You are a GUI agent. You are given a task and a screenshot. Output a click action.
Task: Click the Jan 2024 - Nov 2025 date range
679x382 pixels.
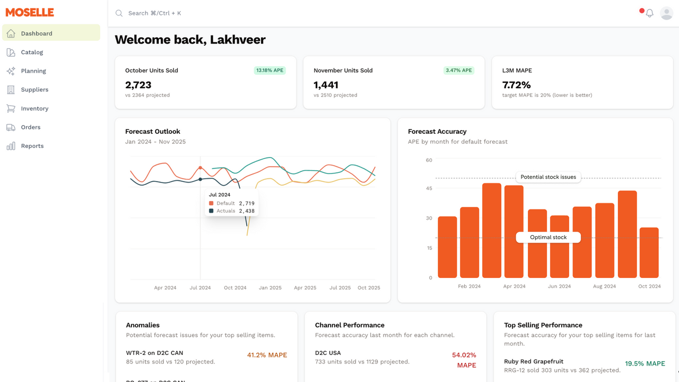click(155, 142)
